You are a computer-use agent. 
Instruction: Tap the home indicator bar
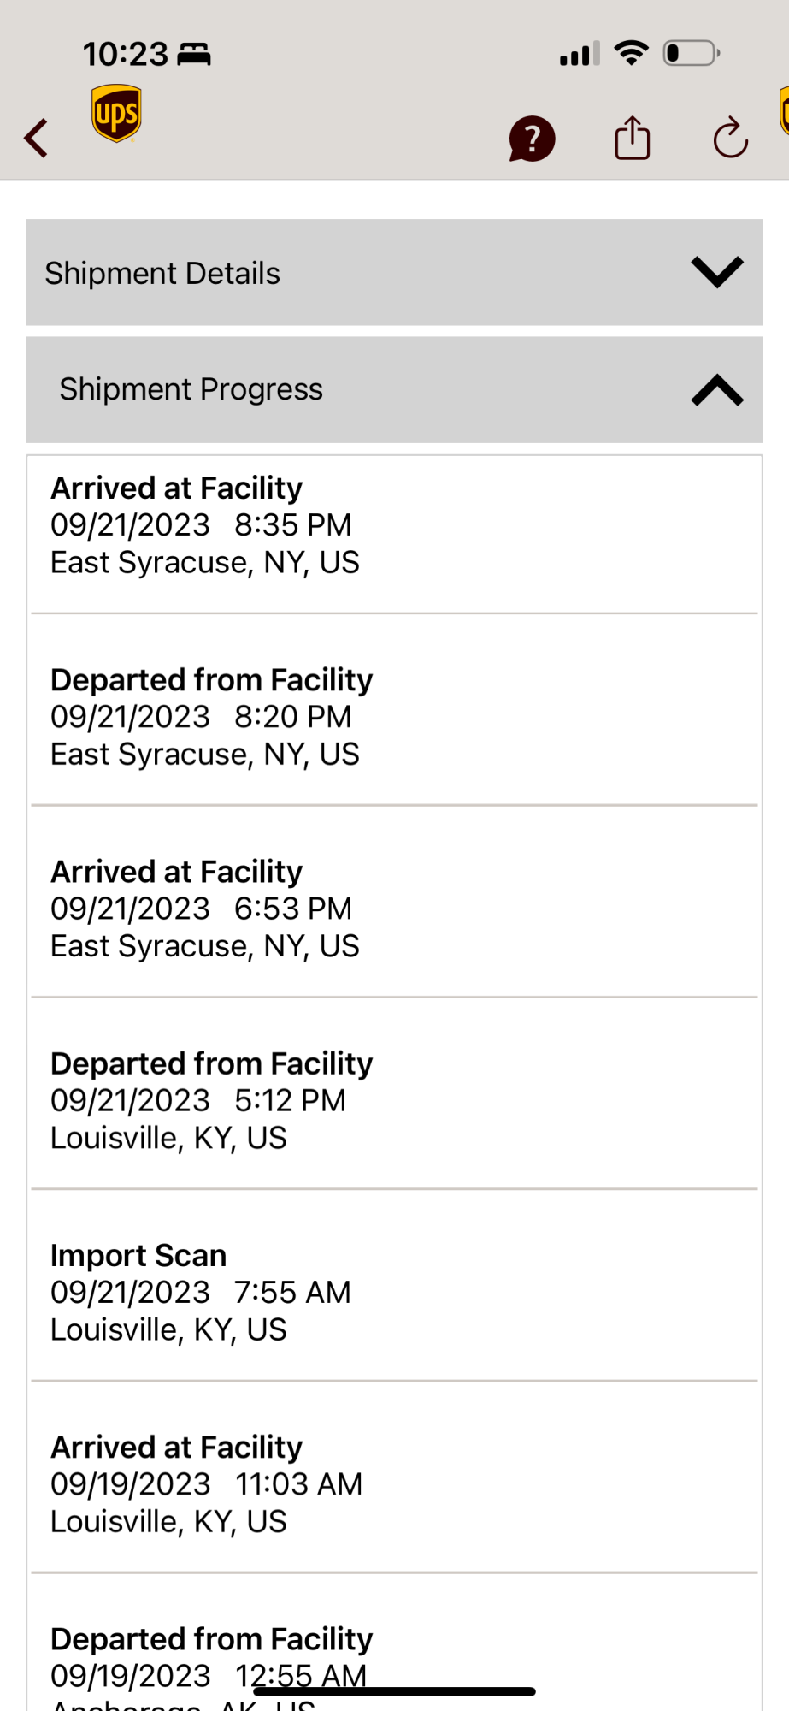click(394, 1691)
